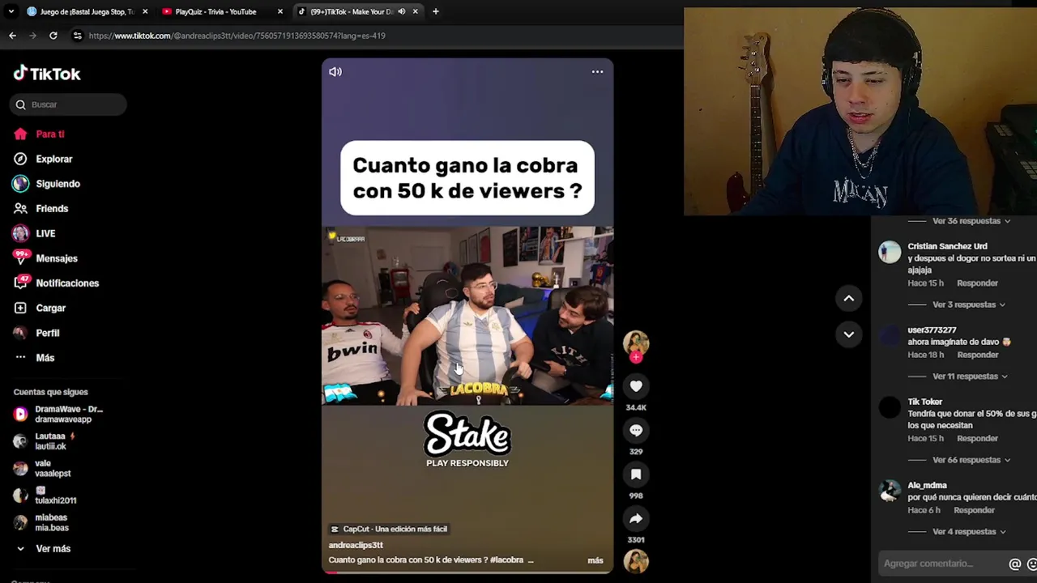Expand Ver 66 respuestas
Screen dimensions: 1037x583
pyautogui.click(x=971, y=460)
